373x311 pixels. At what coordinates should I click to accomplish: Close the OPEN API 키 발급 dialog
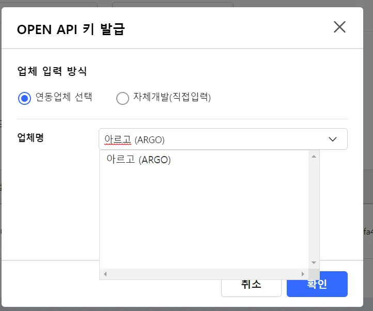pos(339,27)
